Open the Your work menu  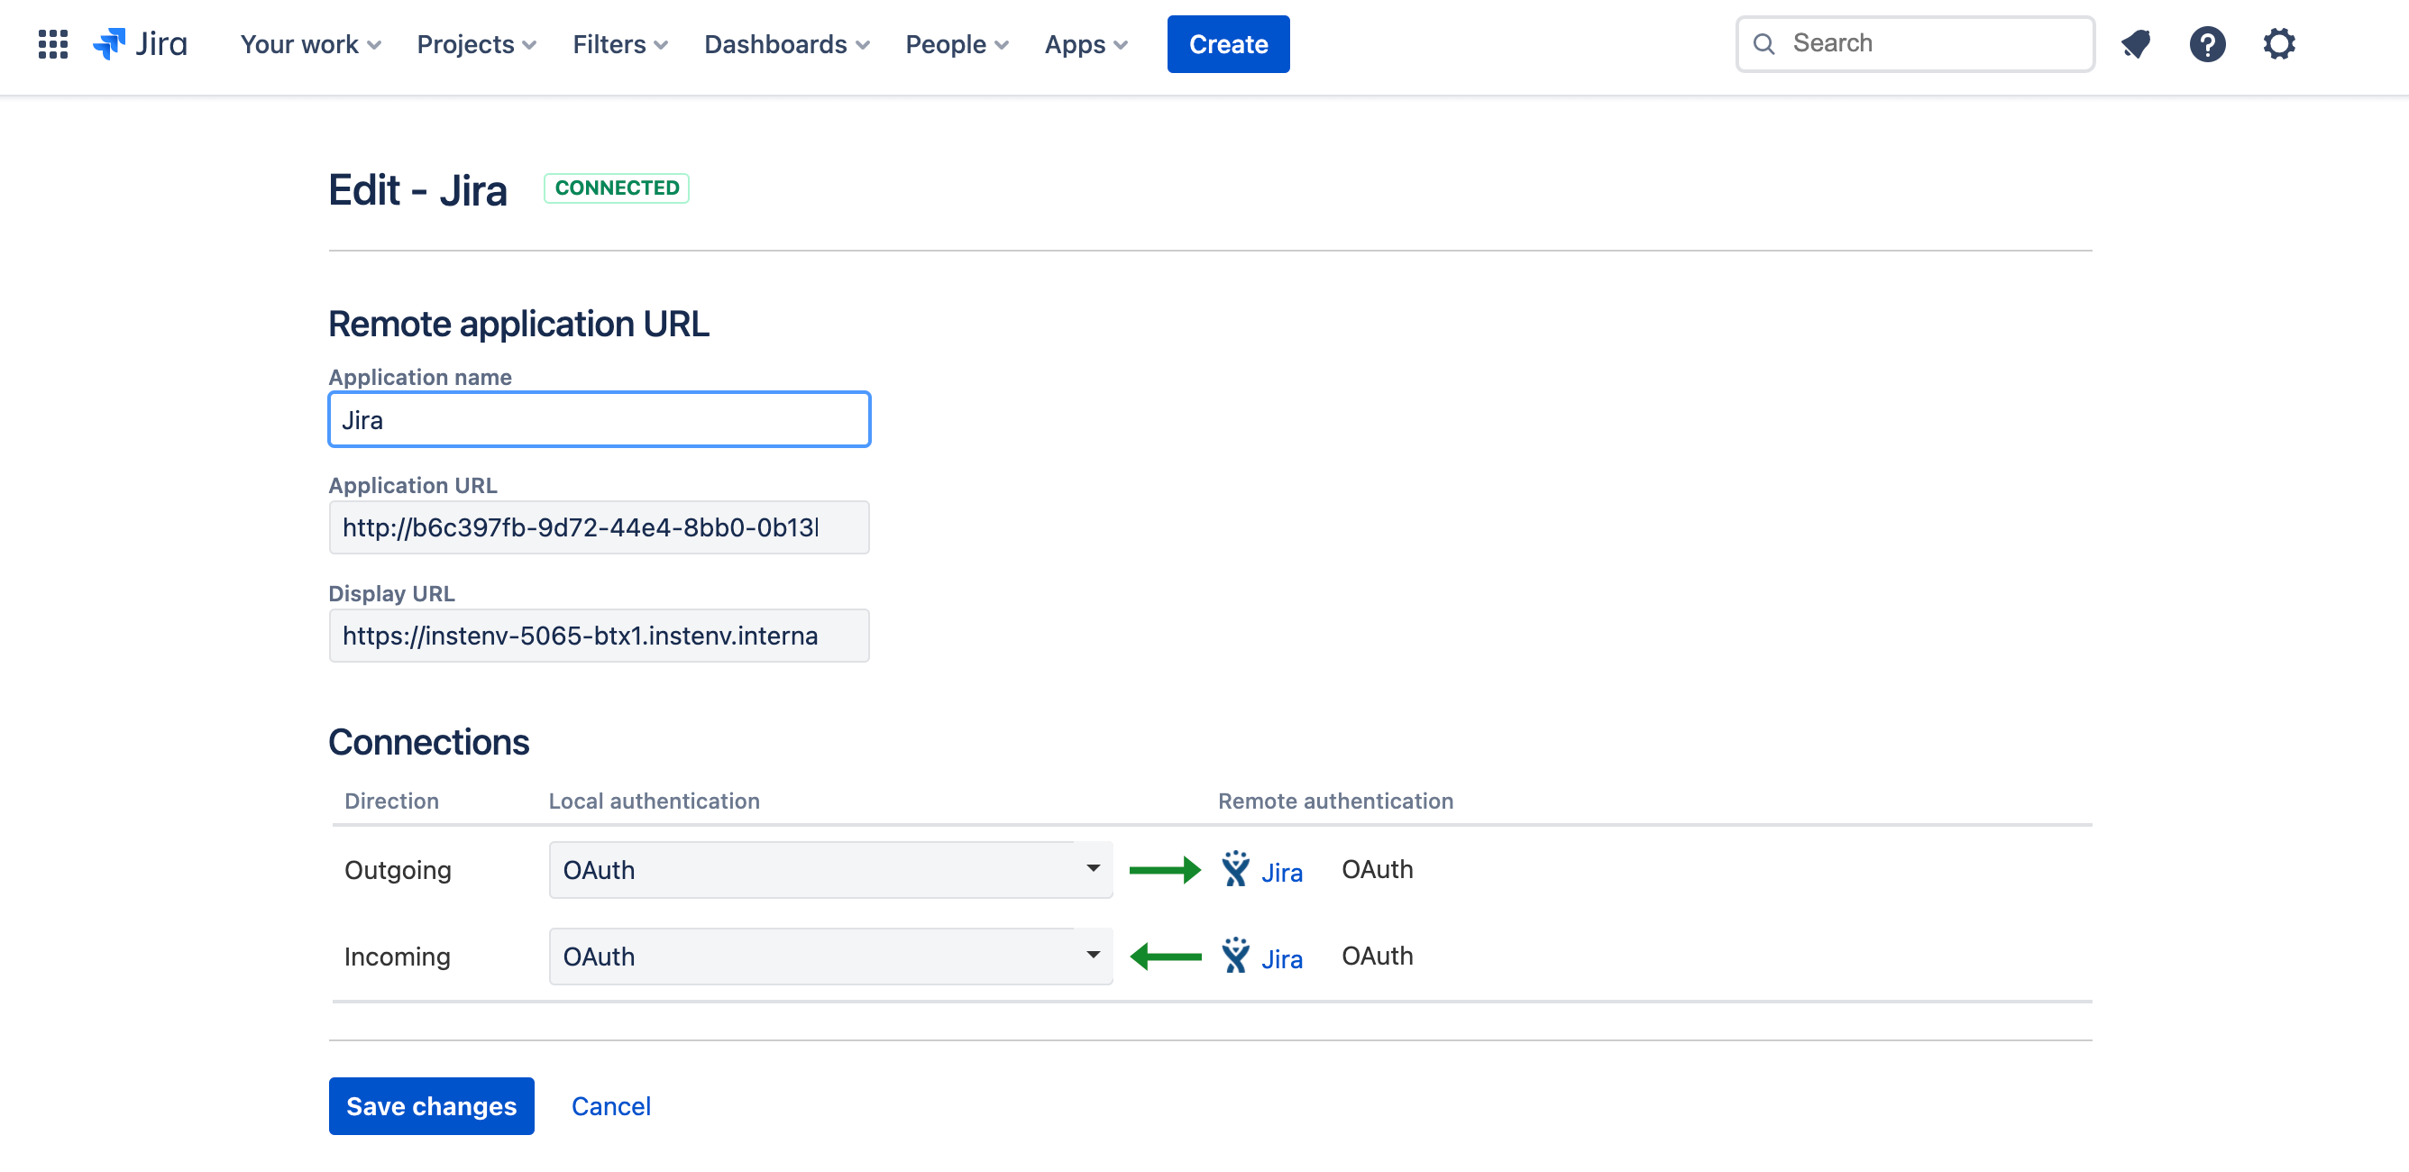pyautogui.click(x=307, y=43)
